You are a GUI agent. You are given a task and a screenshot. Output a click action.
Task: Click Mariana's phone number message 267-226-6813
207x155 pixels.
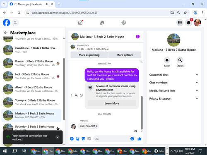coord(88,126)
